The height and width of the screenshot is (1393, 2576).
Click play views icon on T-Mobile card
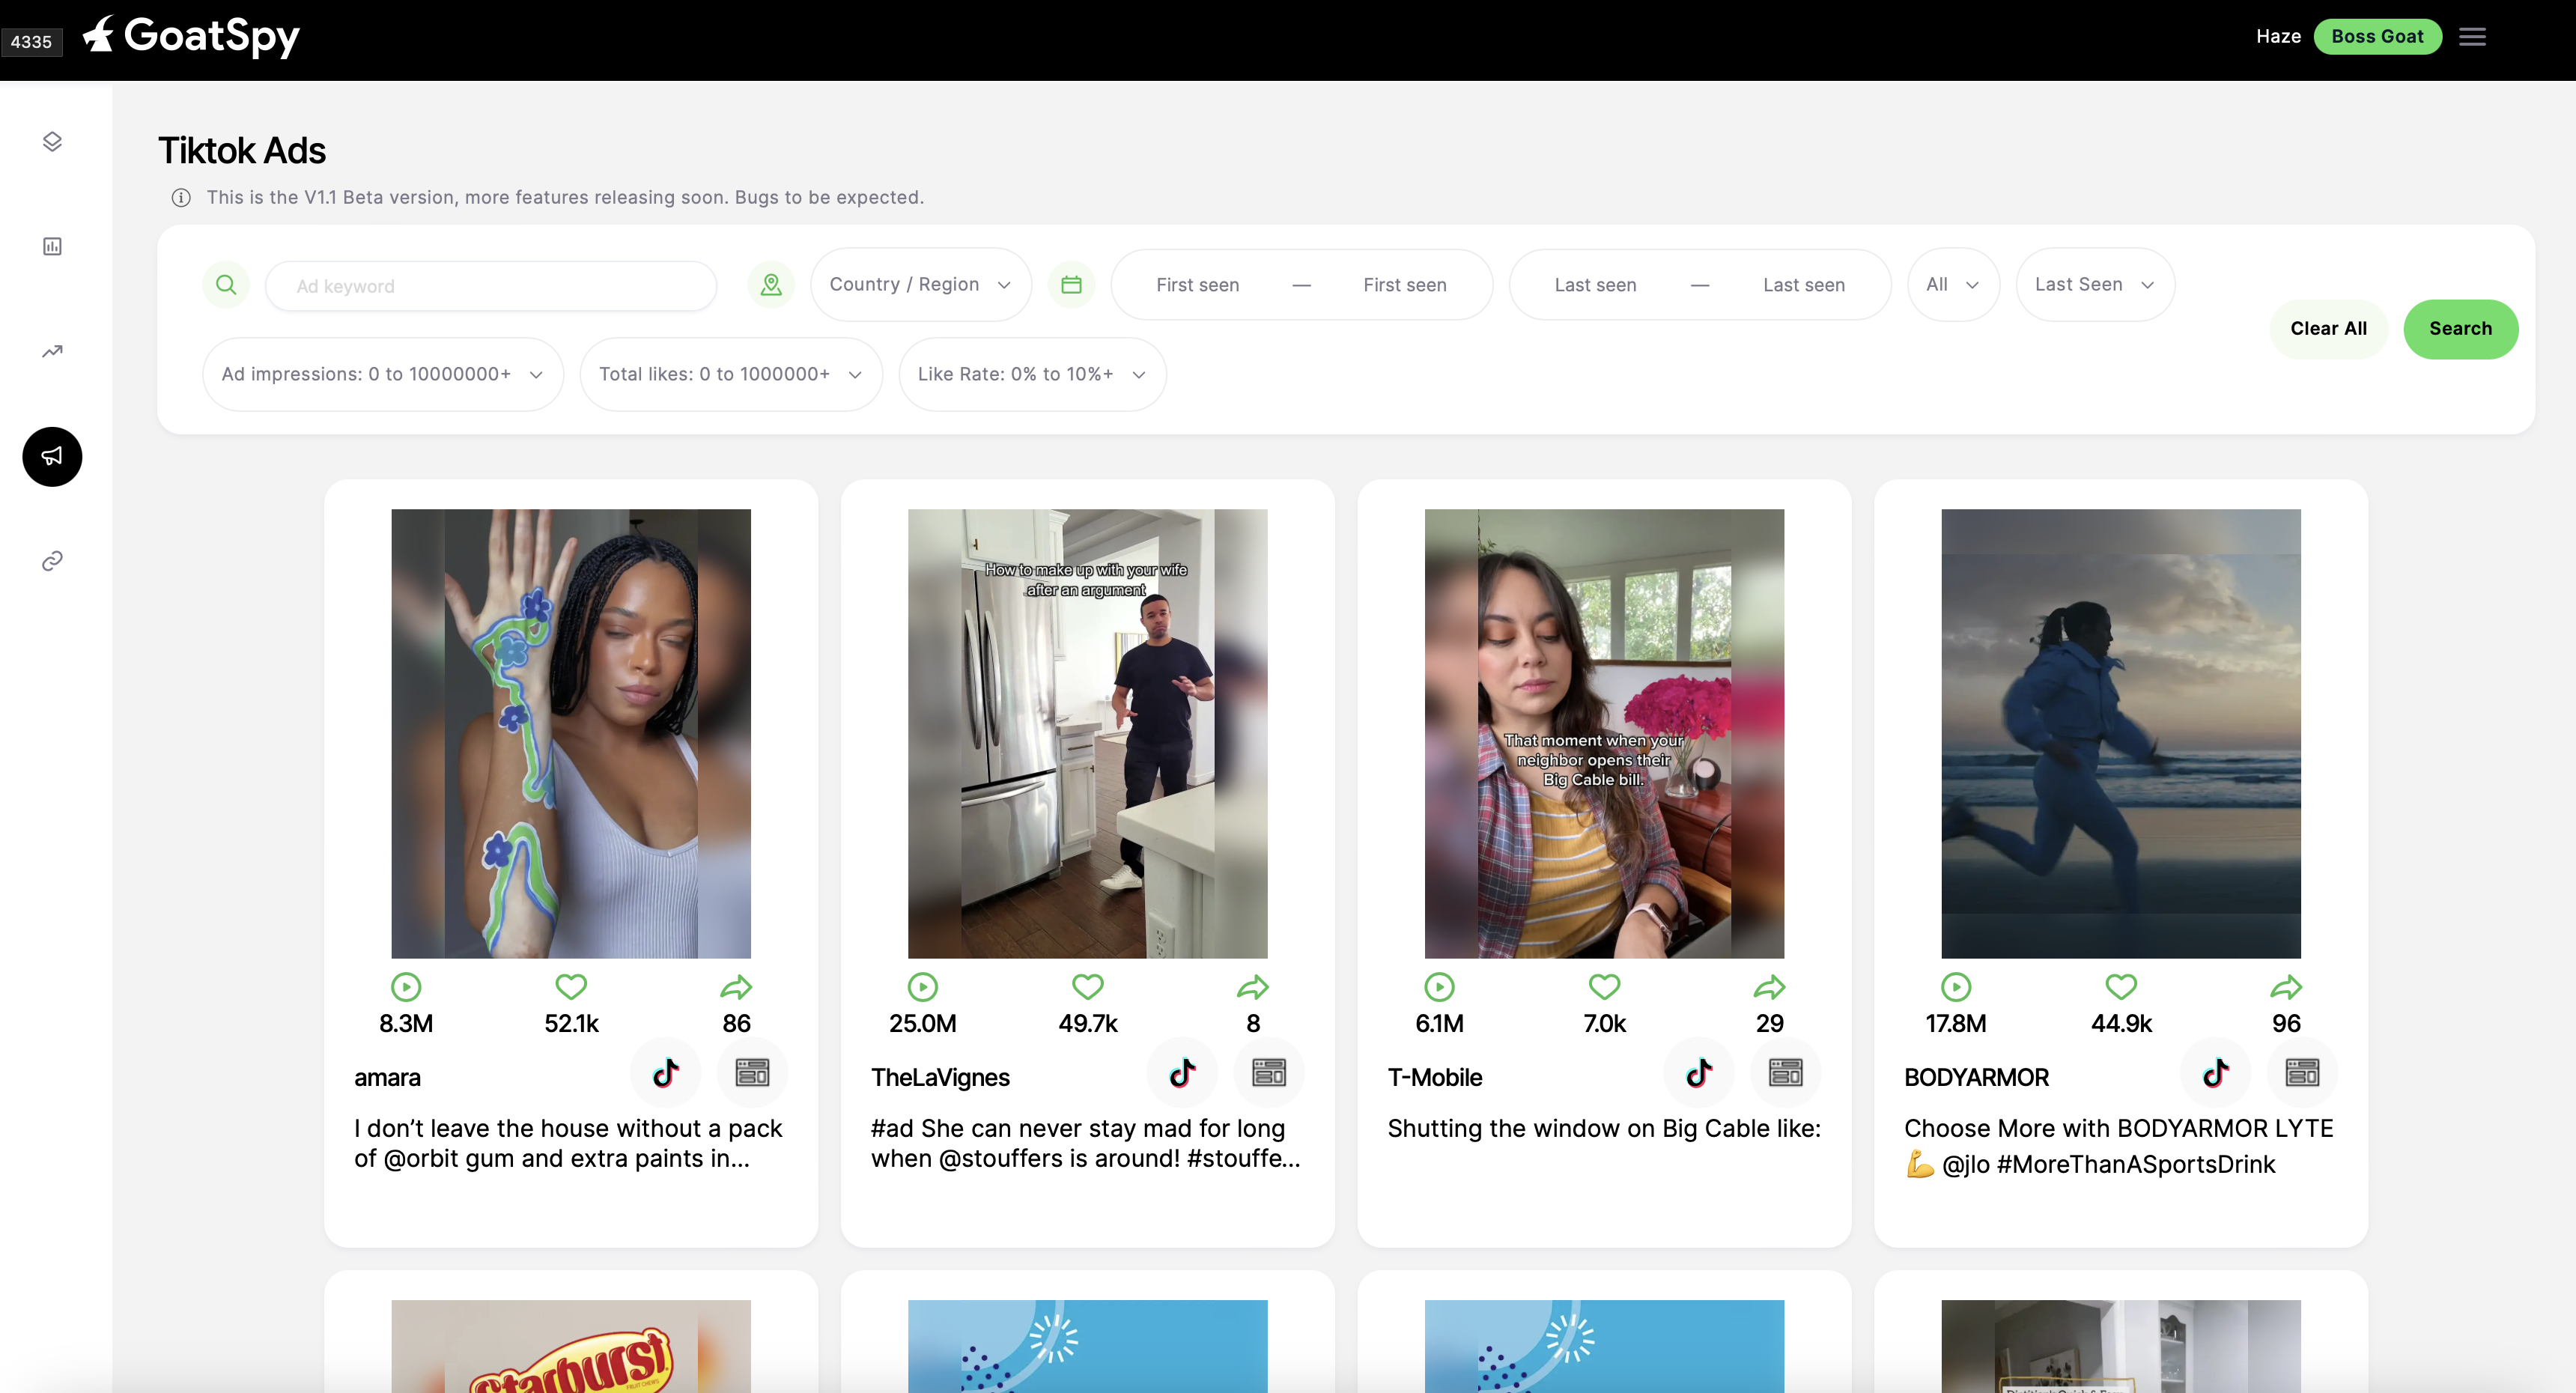pyautogui.click(x=1439, y=987)
